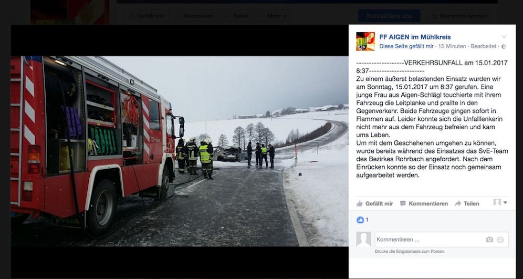Click the Bearbeitet edit history link

[483, 46]
